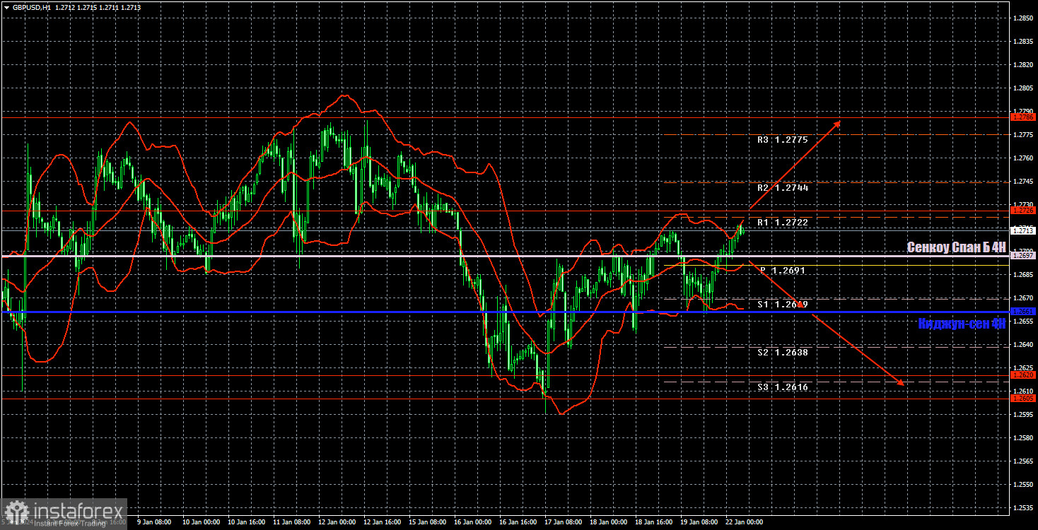This screenshot has width=1038, height=530.
Task: Click the 16 Jan 16:00 time label
Action: pos(518,522)
